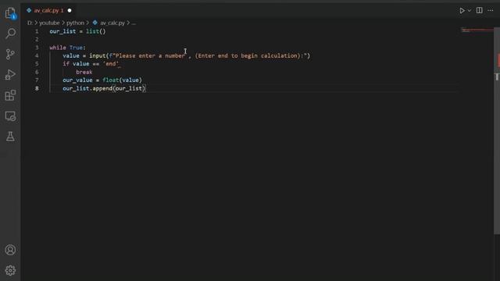The width and height of the screenshot is (500, 281).
Task: Expand run options dropdown arrow
Action: (470, 10)
